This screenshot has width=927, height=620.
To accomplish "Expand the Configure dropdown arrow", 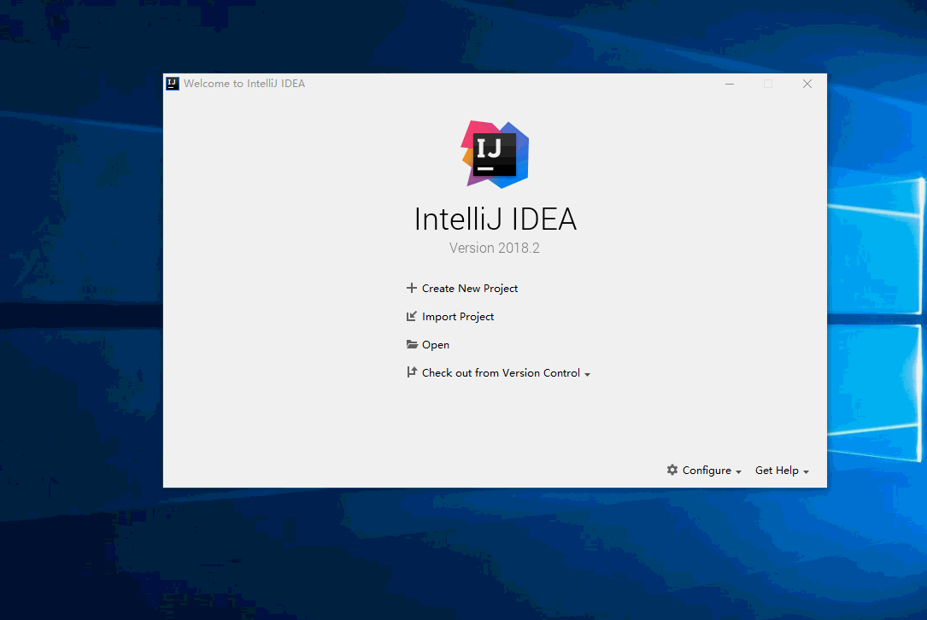I will [x=738, y=471].
